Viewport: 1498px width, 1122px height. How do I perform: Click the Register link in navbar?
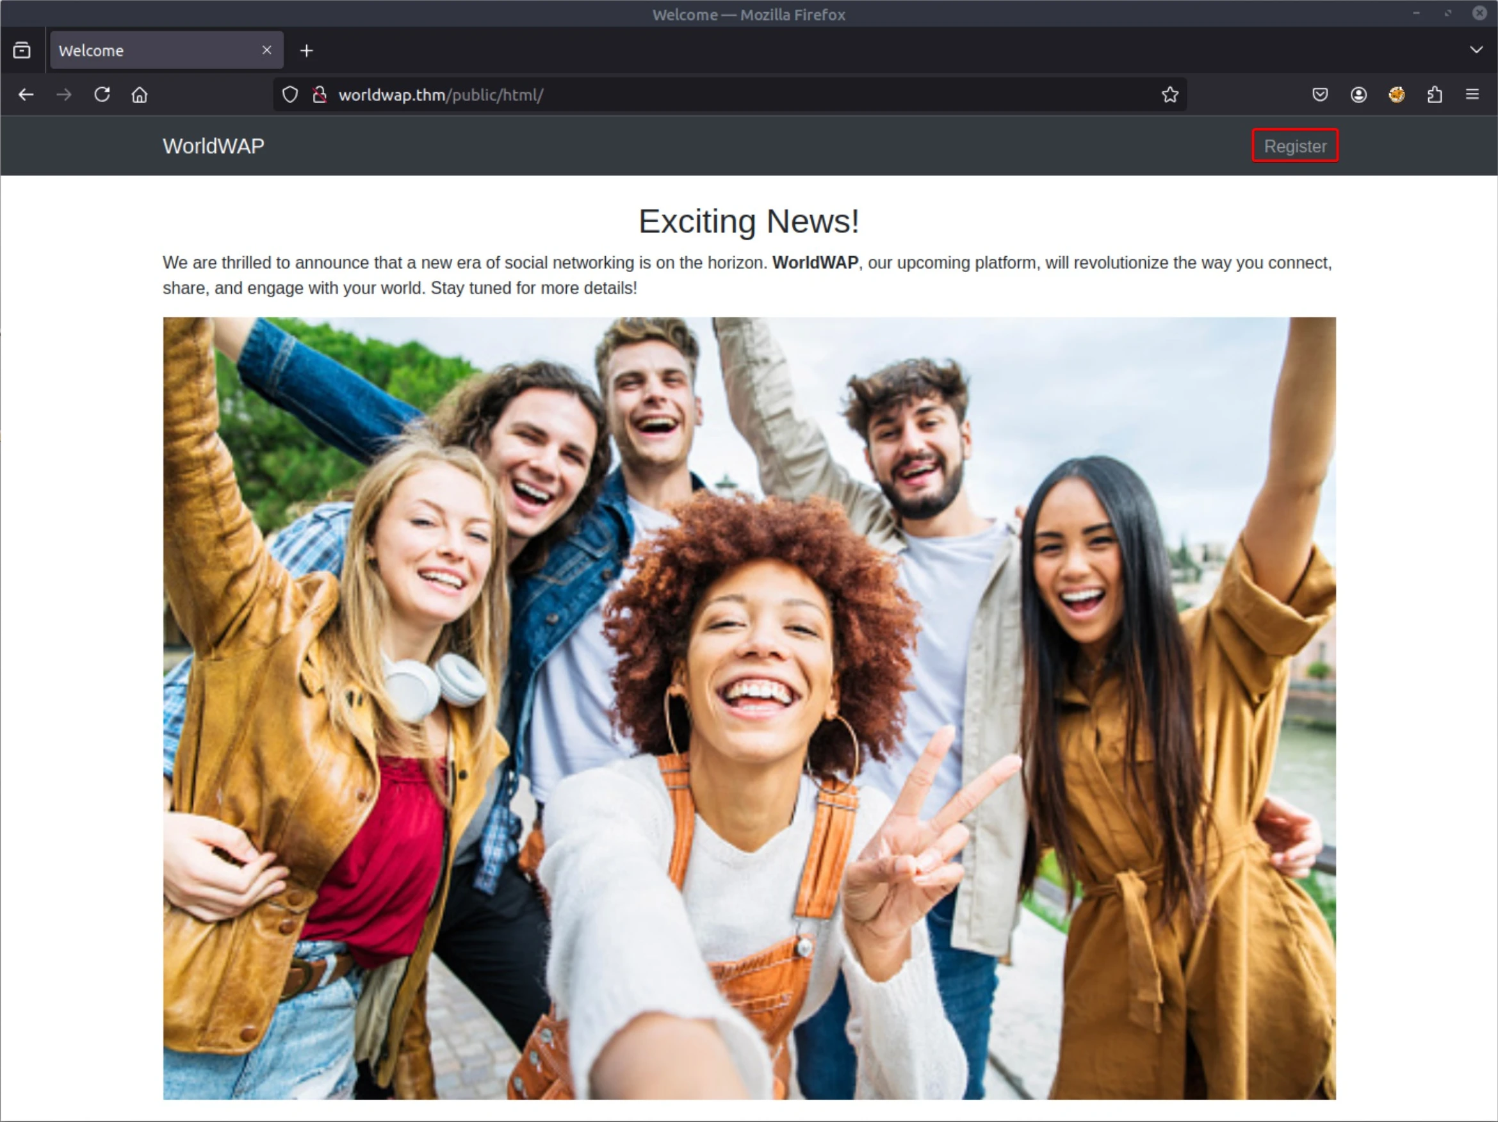[x=1294, y=146]
